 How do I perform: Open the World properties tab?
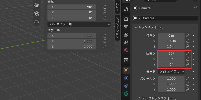tap(126, 50)
